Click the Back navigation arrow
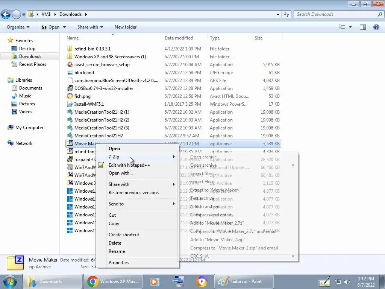This screenshot has width=385, height=289. click(x=6, y=15)
